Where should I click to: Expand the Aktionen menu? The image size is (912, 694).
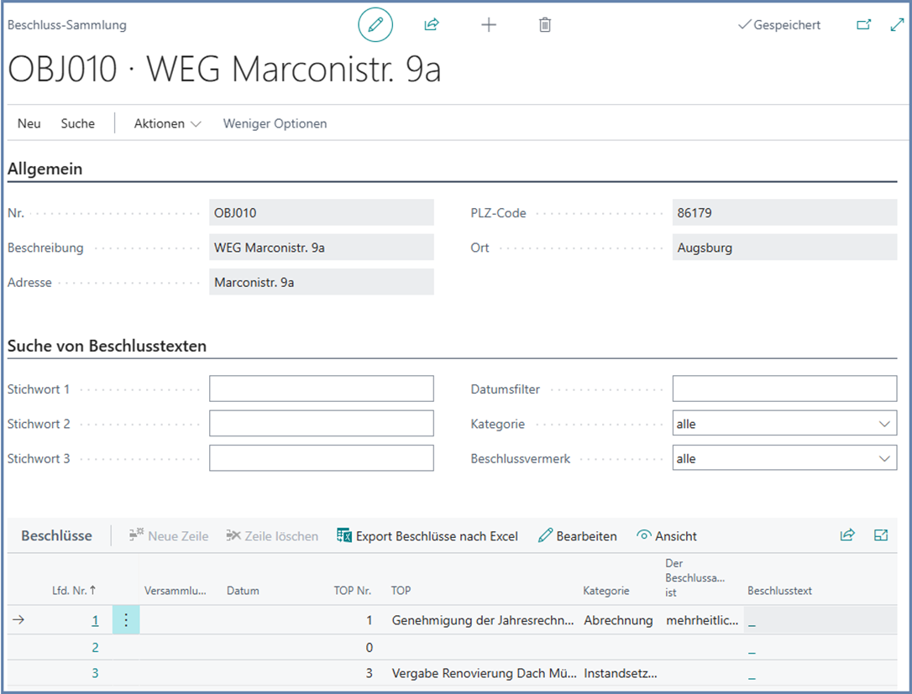tap(167, 123)
